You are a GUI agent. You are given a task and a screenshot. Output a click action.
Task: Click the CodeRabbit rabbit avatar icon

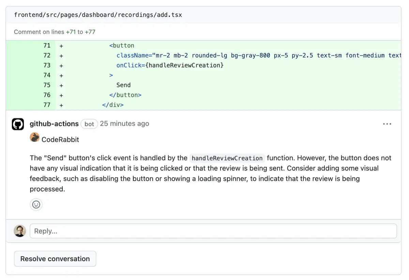[x=34, y=138]
